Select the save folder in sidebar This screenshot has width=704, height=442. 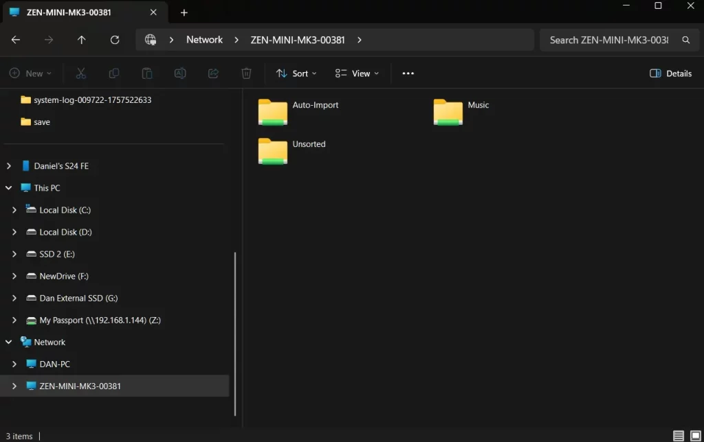click(42, 122)
